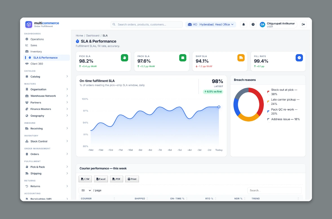332x219 pixels.
Task: Click the search orders, products, customers field
Action: 147,25
